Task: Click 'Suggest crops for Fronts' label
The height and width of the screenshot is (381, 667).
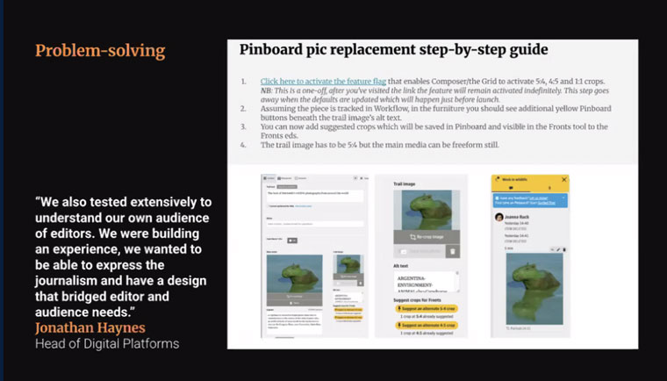Action: (417, 300)
